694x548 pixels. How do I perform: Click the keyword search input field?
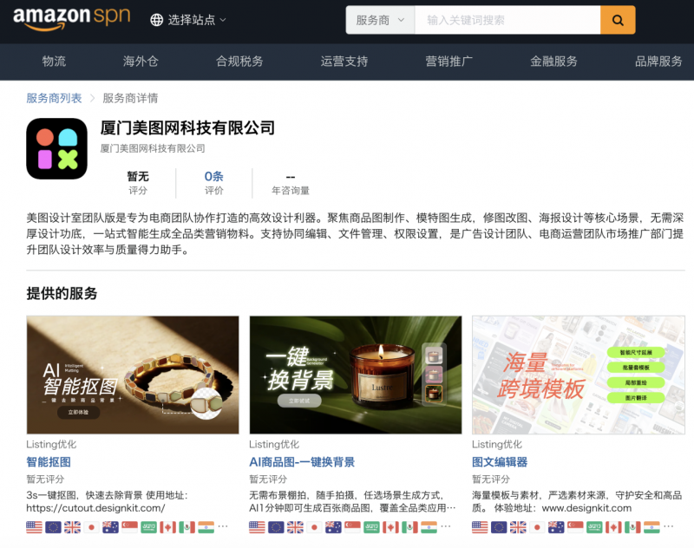pyautogui.click(x=507, y=20)
